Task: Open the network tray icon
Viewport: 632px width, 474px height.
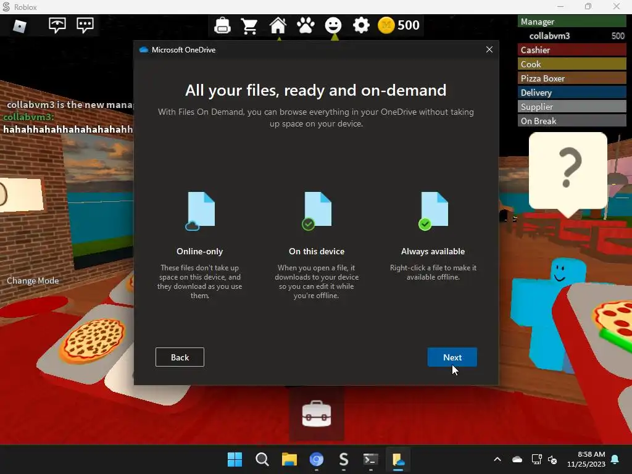Action: pos(536,459)
